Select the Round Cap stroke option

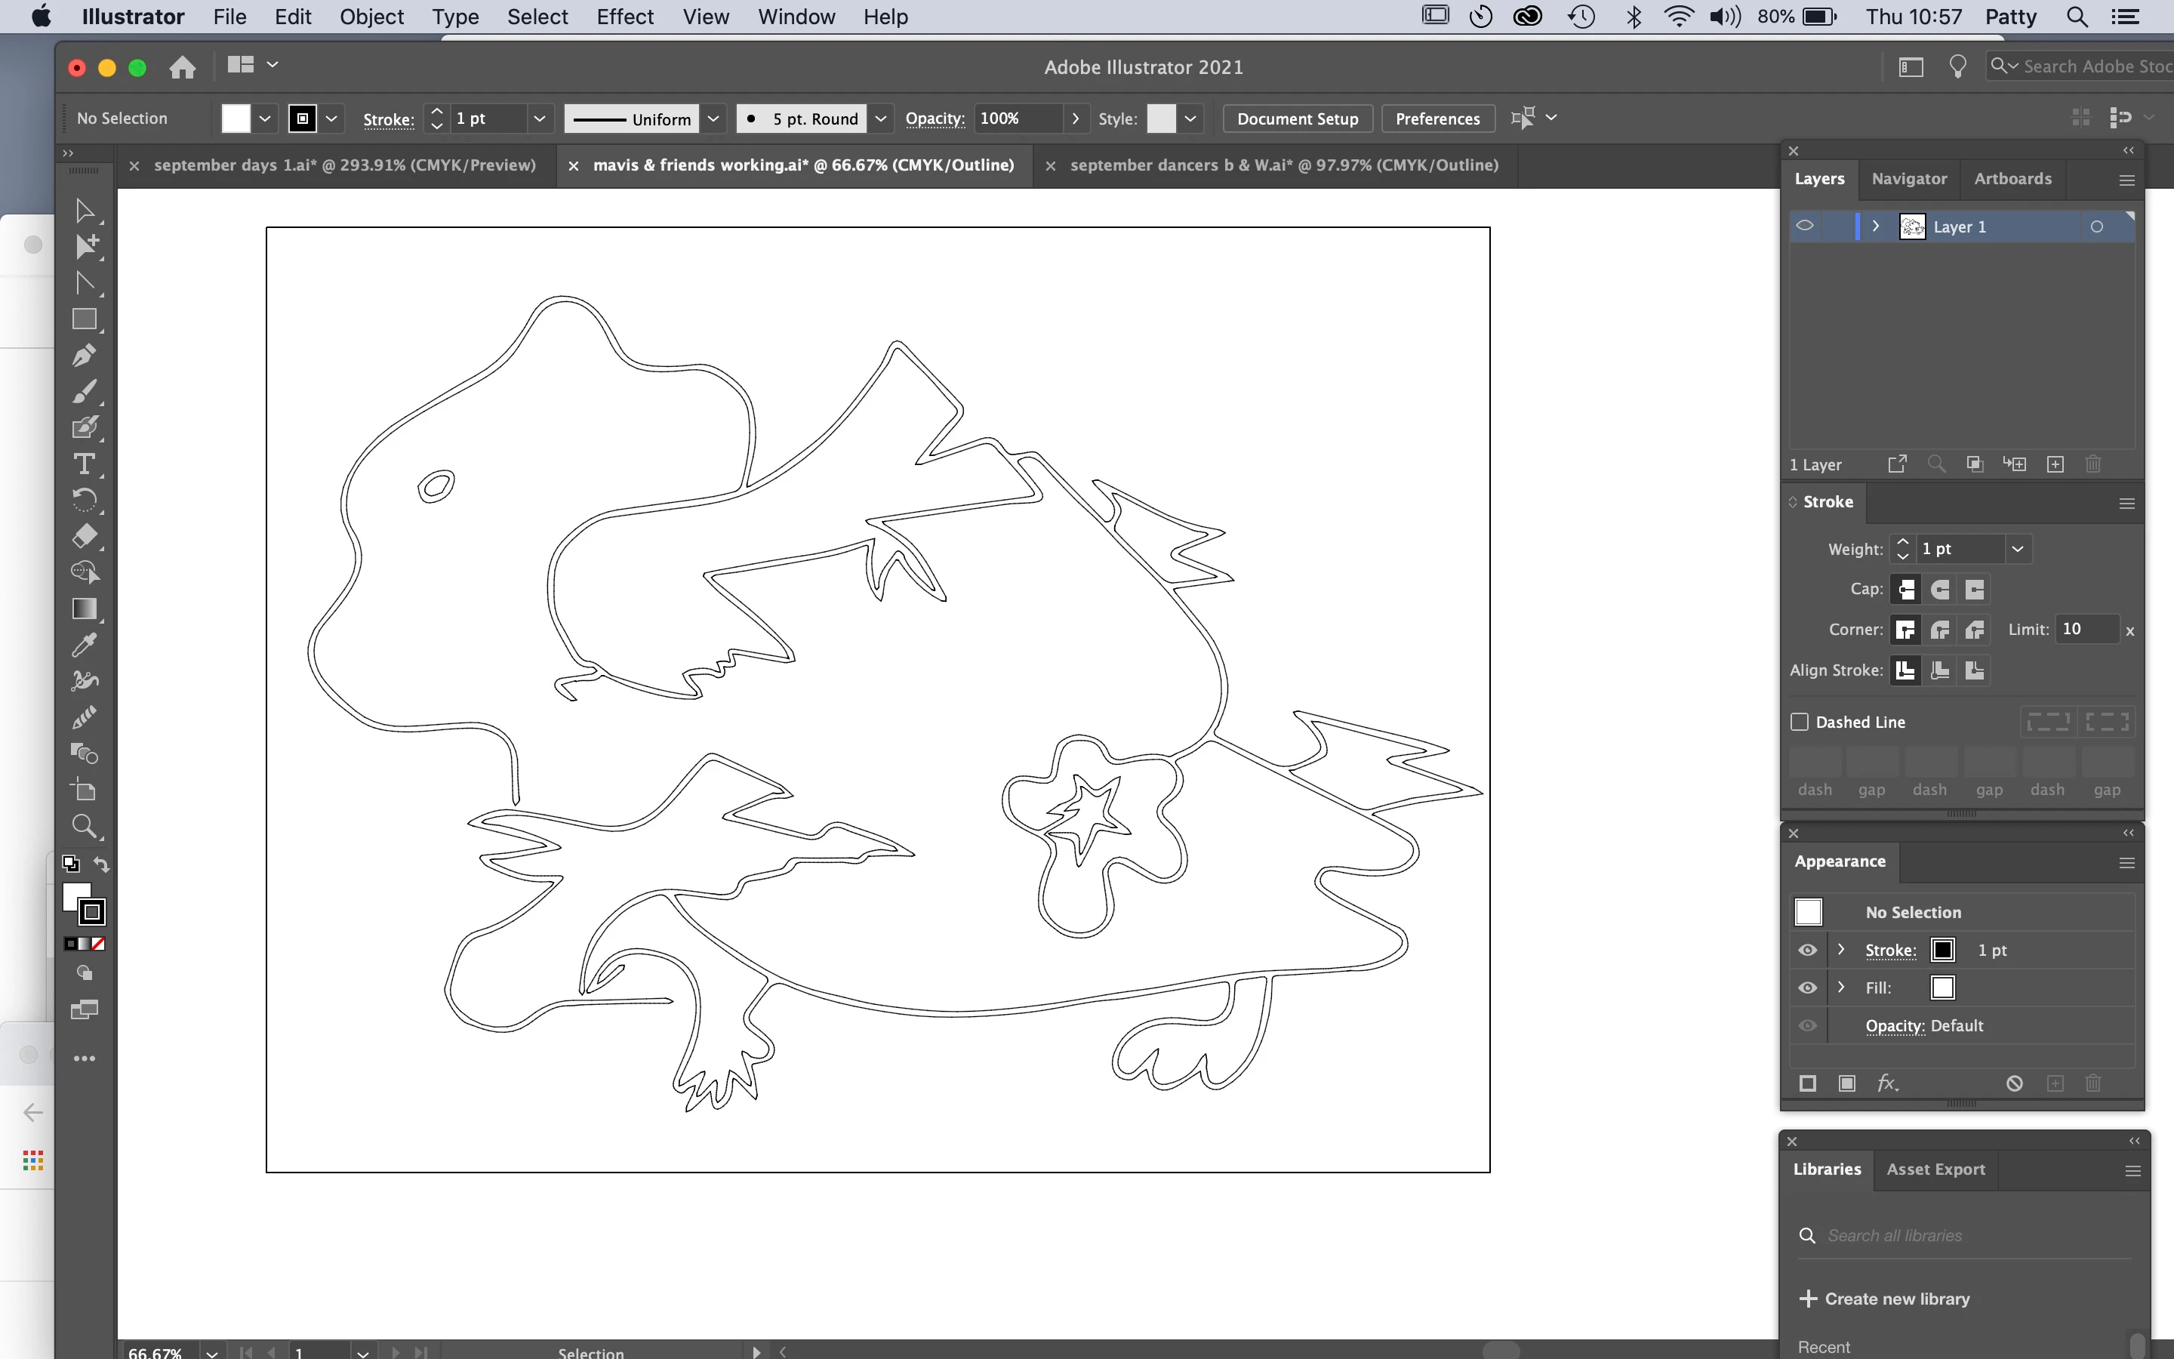pos(1939,590)
